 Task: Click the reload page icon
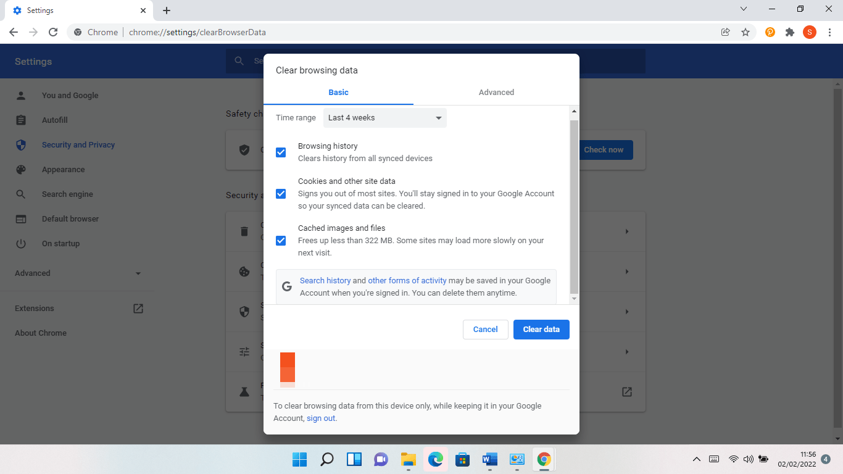pos(53,32)
